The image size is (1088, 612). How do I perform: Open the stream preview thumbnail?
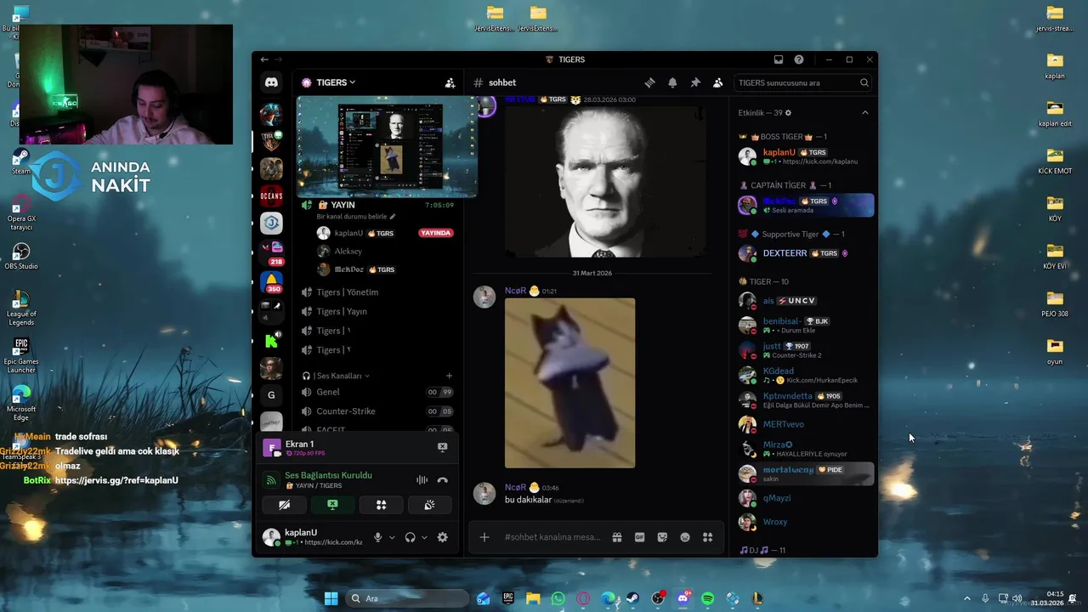tap(387, 146)
